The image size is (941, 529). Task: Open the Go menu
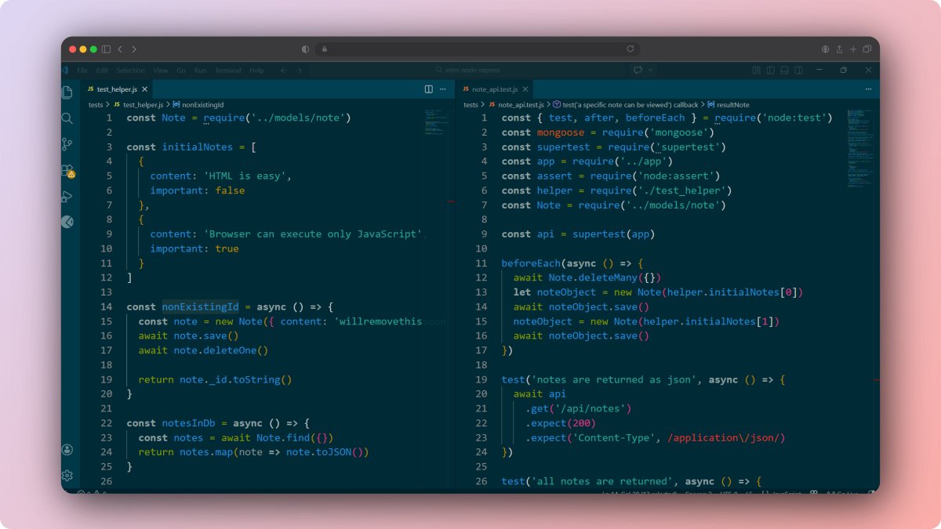click(x=181, y=71)
